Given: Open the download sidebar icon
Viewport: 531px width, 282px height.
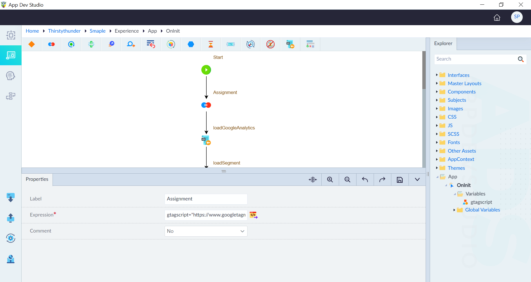Looking at the screenshot, I should coord(11,197).
